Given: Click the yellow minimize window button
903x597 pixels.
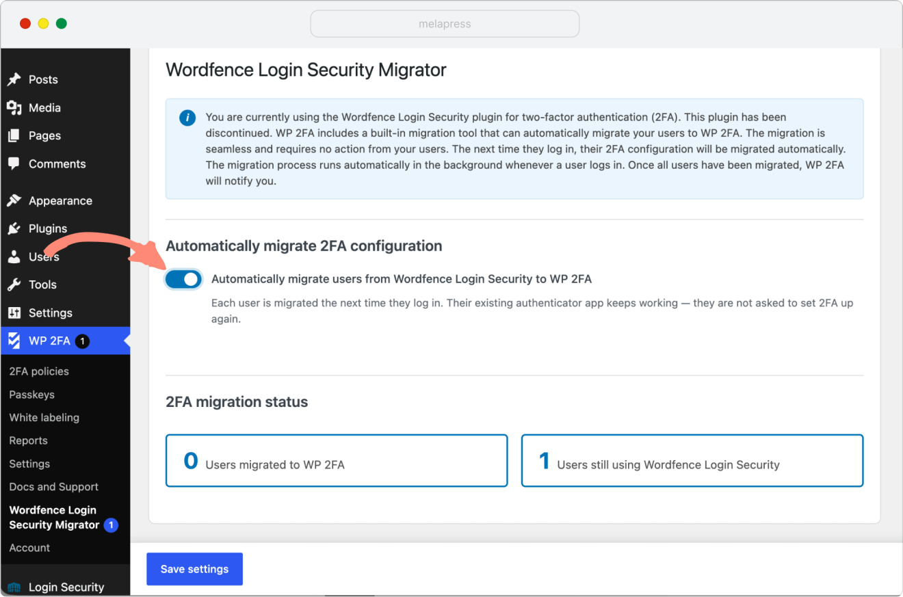Looking at the screenshot, I should [x=43, y=24].
